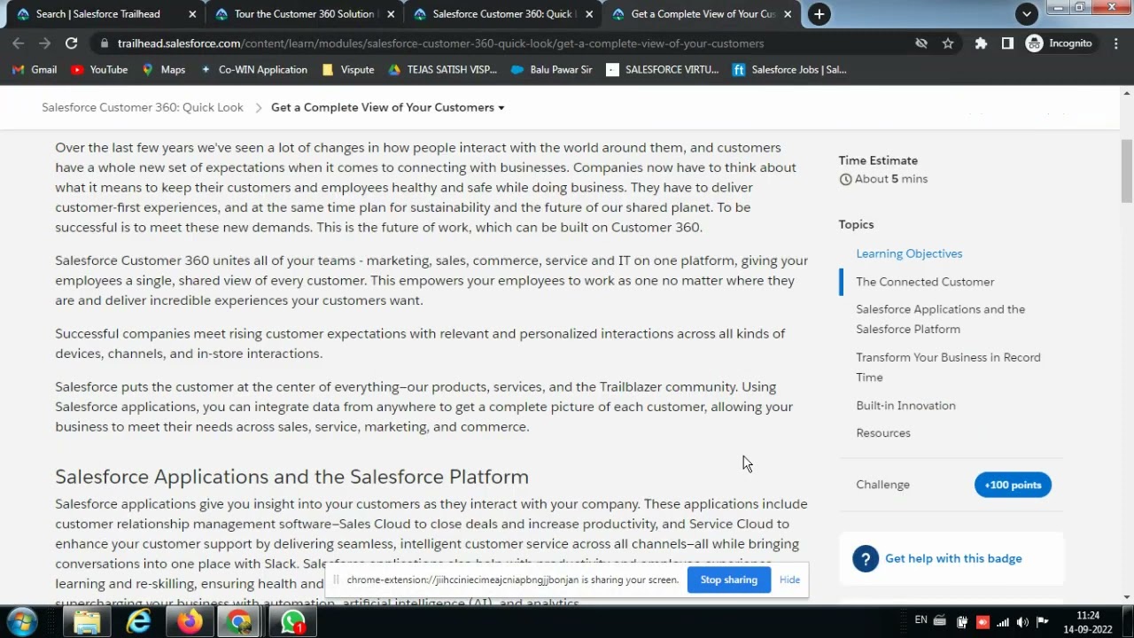
Task: Open the Gmail bookmark
Action: tap(35, 70)
